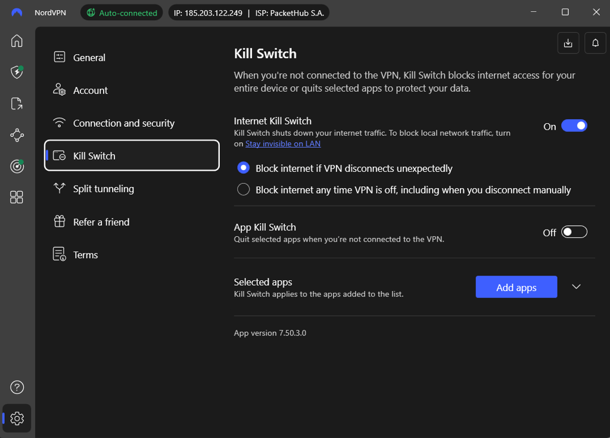Turn off the Internet Kill Switch toggle
This screenshot has width=610, height=438.
tap(574, 126)
